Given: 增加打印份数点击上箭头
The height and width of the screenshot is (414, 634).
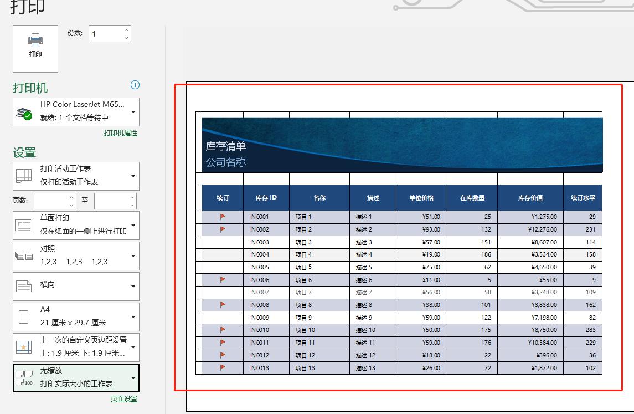Looking at the screenshot, I should [126, 29].
